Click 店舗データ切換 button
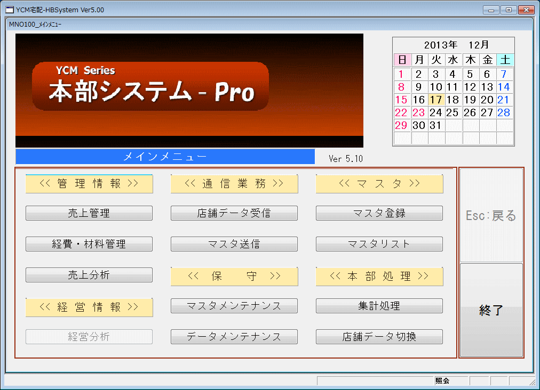The width and height of the screenshot is (540, 390). pos(379,337)
